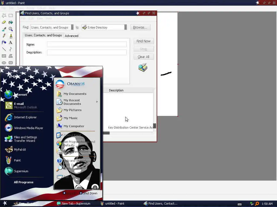Click the Shut Down button
Viewport: 277px width, 207px height.
click(88, 193)
